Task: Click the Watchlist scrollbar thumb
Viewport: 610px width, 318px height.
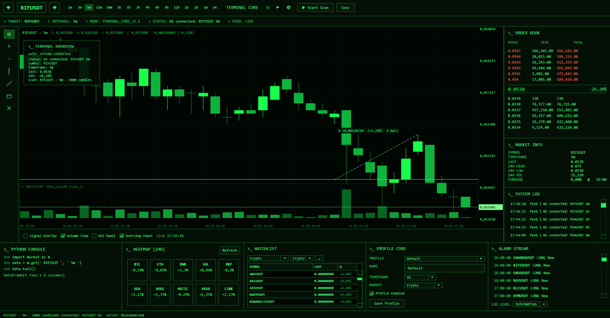Action: click(x=359, y=278)
